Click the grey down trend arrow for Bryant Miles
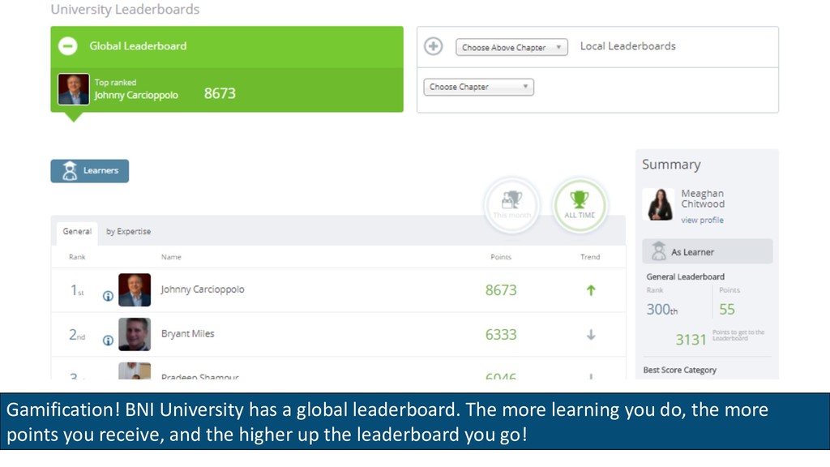 click(591, 335)
